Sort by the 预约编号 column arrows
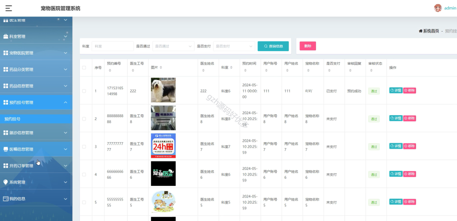This screenshot has height=221, width=457. click(x=110, y=71)
